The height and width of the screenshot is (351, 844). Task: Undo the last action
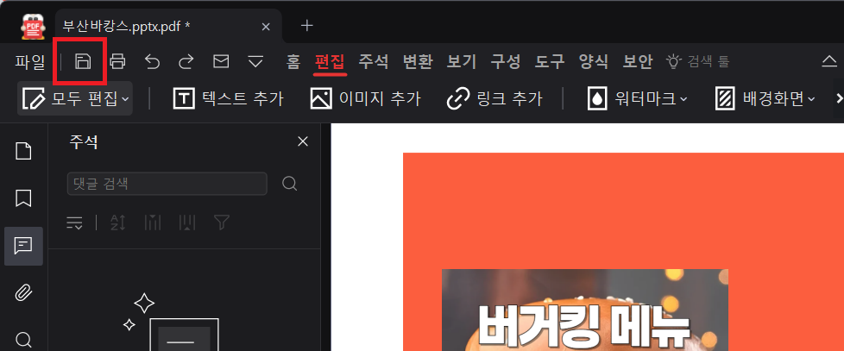pos(153,62)
